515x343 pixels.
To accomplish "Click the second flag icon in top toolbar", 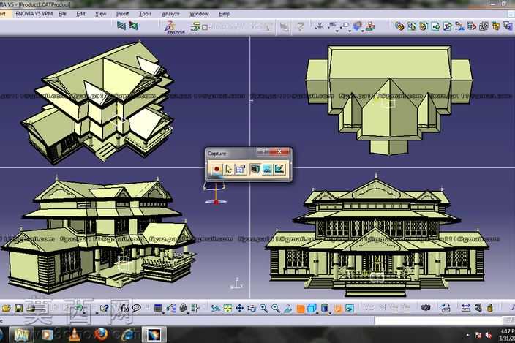I will coord(133,26).
